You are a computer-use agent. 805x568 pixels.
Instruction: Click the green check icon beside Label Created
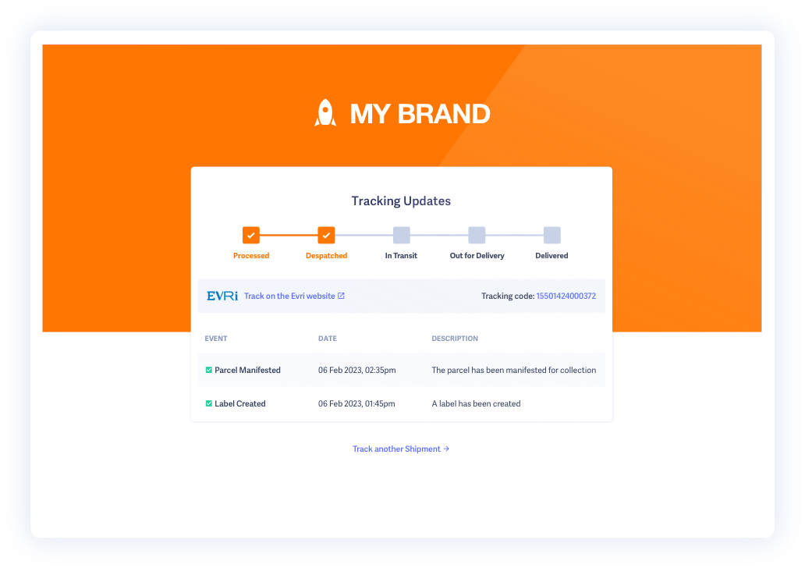tap(209, 403)
